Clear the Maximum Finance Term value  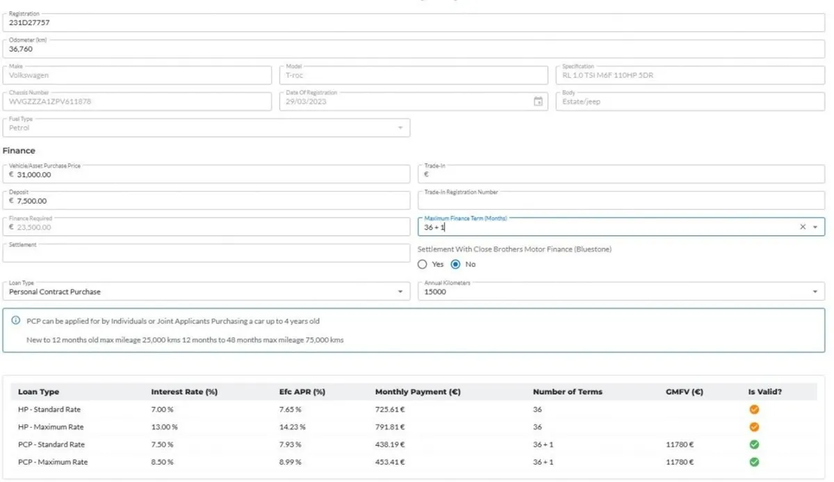[803, 227]
